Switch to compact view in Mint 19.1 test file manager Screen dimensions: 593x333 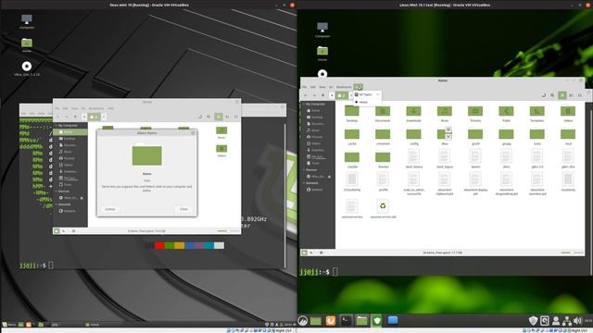pyautogui.click(x=580, y=95)
